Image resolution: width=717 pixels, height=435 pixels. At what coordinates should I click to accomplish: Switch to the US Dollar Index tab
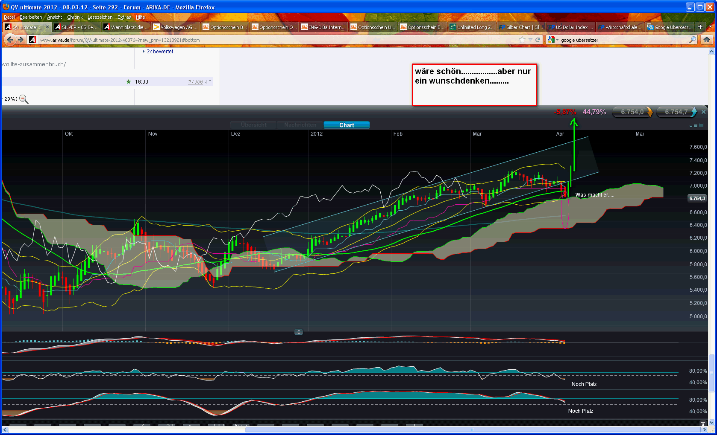pyautogui.click(x=571, y=27)
